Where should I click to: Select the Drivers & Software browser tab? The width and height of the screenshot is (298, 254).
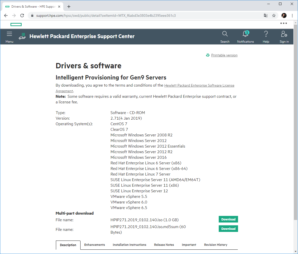pyautogui.click(x=33, y=7)
